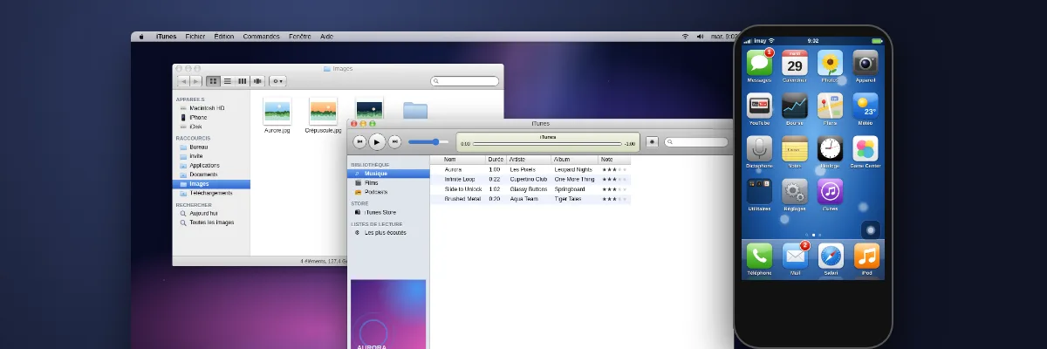Select Applications in Finder sidebar
This screenshot has height=349, width=1047.
coord(211,165)
